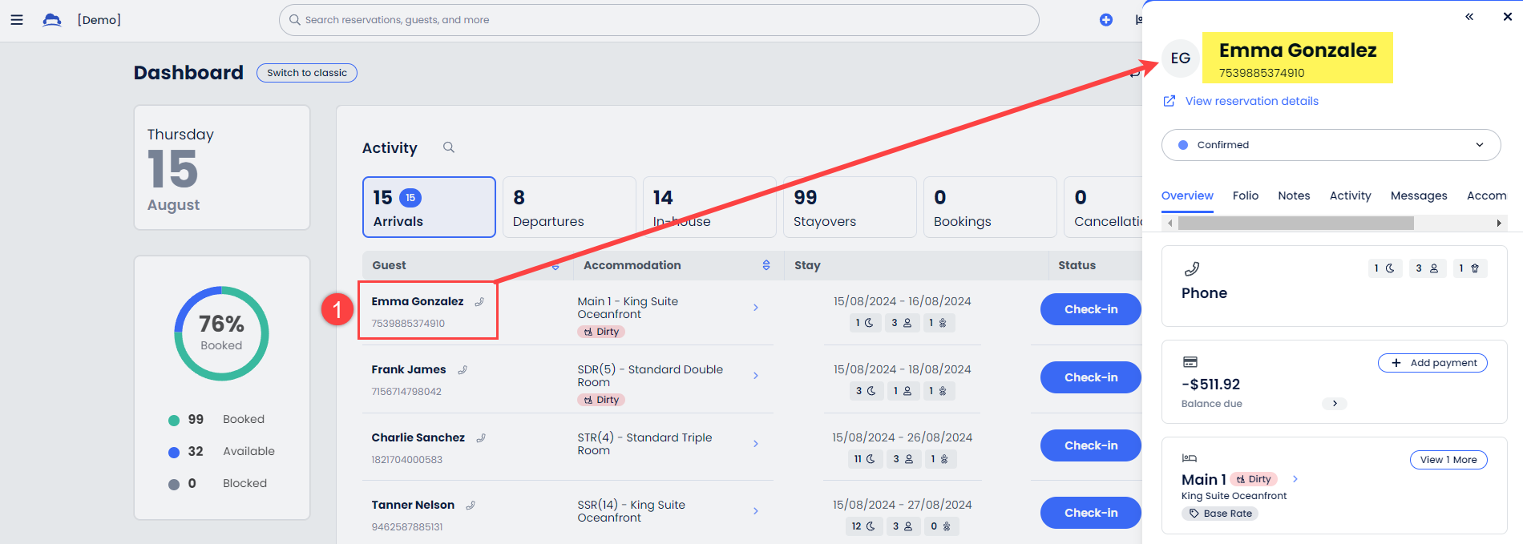The height and width of the screenshot is (544, 1523).
Task: Expand the Balance due chevron
Action: pos(1334,404)
